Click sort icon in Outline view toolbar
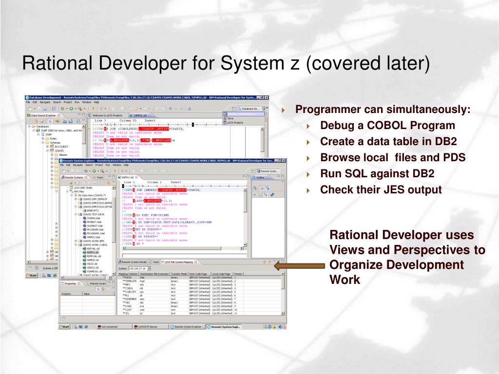The width and height of the screenshot is (499, 374). 254,188
